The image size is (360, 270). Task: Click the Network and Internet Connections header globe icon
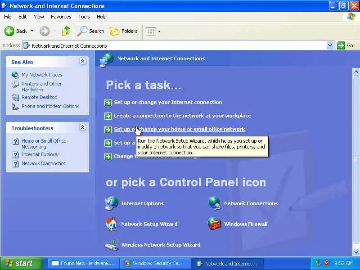point(107,60)
